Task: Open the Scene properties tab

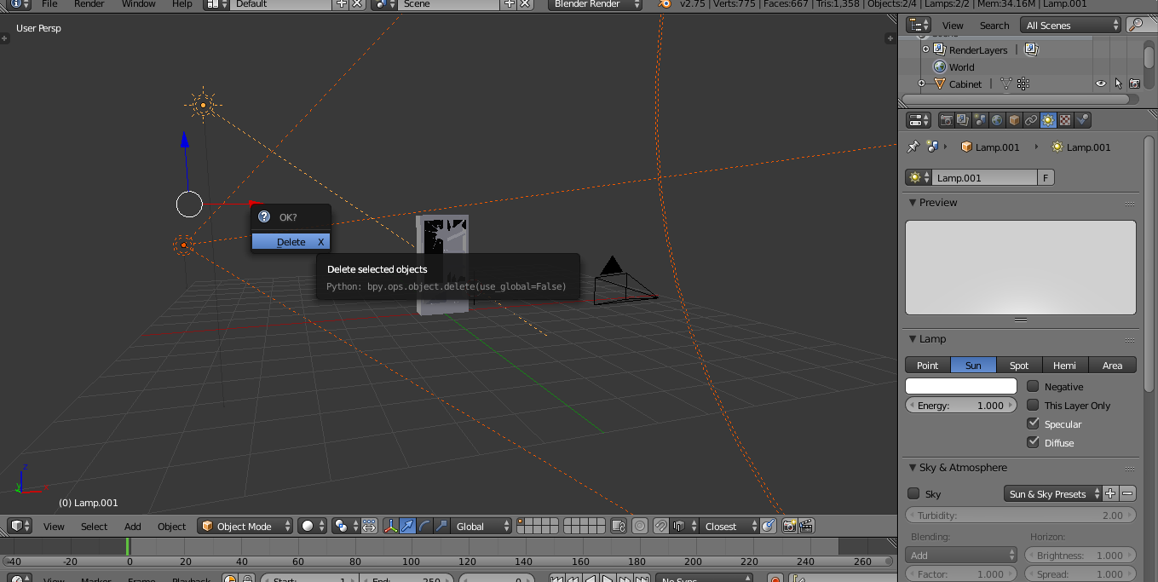Action: (x=980, y=120)
